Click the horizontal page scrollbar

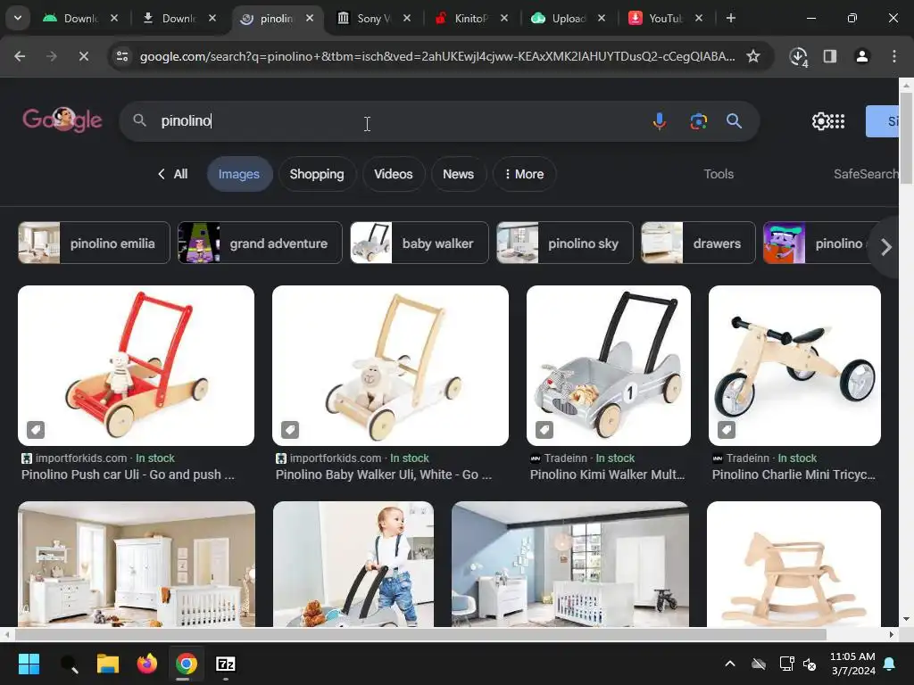pyautogui.click(x=420, y=634)
